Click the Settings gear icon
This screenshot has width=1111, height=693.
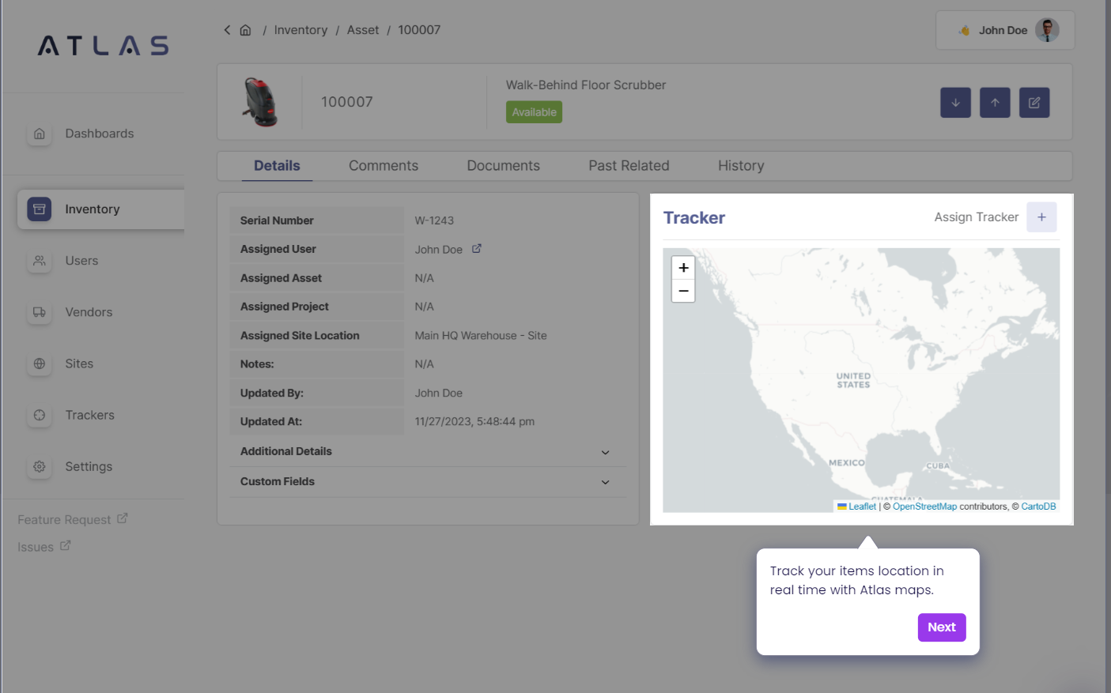tap(40, 466)
